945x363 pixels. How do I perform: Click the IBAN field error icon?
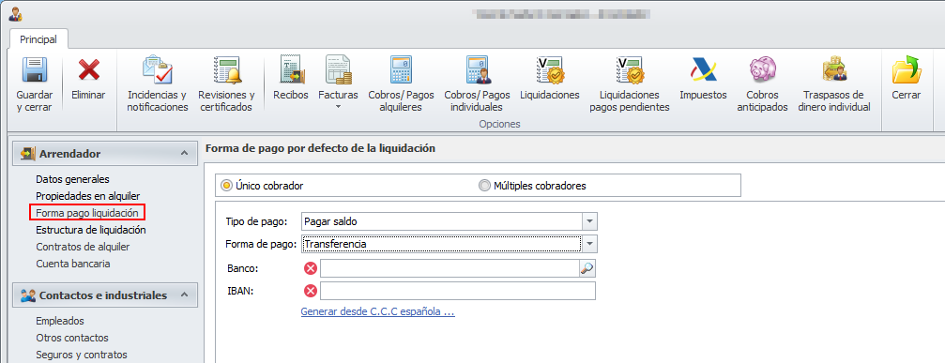pyautogui.click(x=311, y=292)
